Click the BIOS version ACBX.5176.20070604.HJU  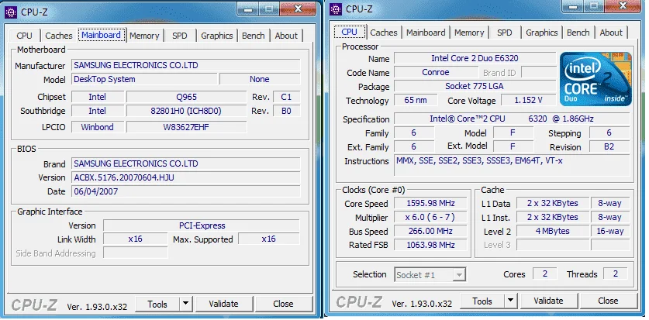pos(186,177)
